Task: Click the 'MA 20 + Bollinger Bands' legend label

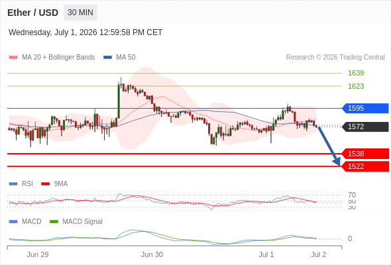Action: [58, 58]
